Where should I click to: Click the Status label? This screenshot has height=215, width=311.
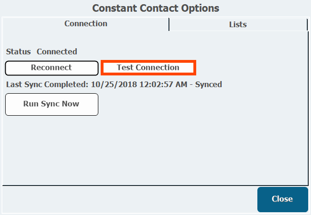coord(18,52)
